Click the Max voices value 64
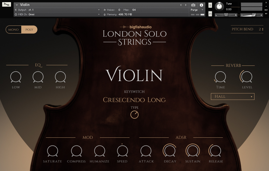Viewport: 269px width, 171px height. tap(134, 10)
